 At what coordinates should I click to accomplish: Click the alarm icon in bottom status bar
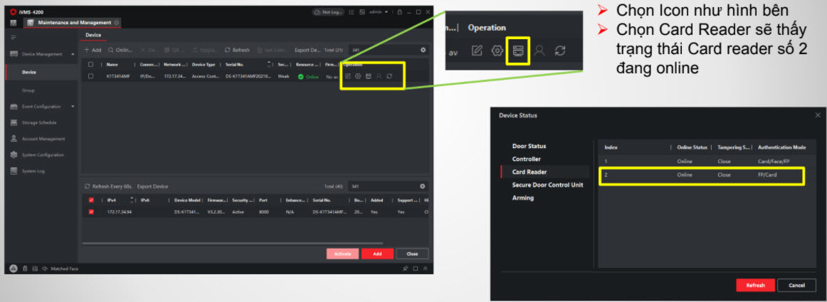tap(14, 269)
